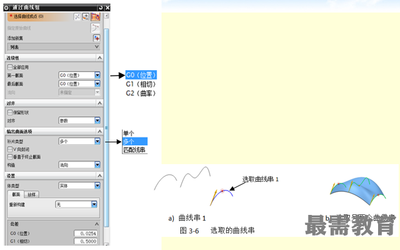Switch to the 截面 tab

pyautogui.click(x=16, y=194)
